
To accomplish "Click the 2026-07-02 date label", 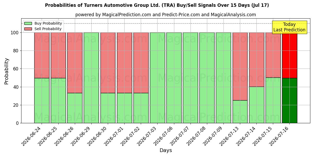I will coord(131,136).
